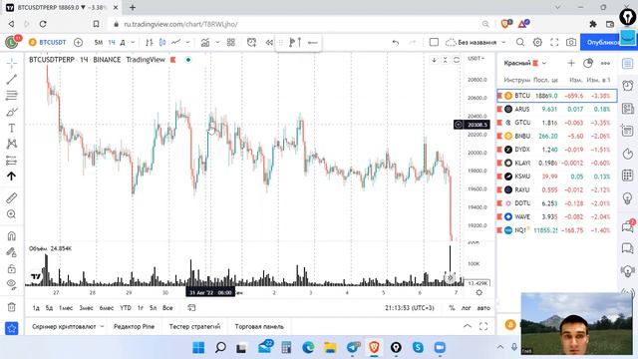638x359 pixels.
Task: Open the Торговая панель tab
Action: pyautogui.click(x=259, y=326)
